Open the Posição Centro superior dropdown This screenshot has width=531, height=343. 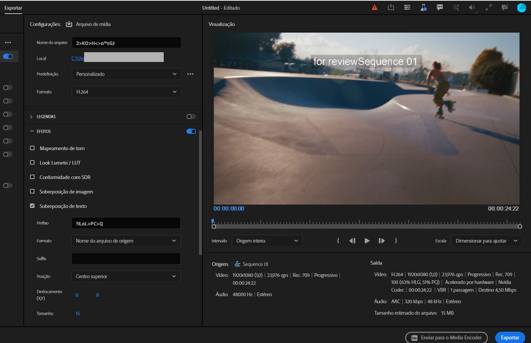[126, 276]
